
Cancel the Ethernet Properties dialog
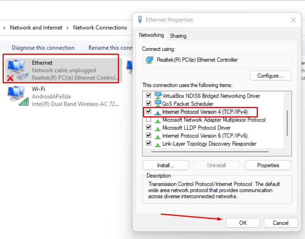[281, 223]
